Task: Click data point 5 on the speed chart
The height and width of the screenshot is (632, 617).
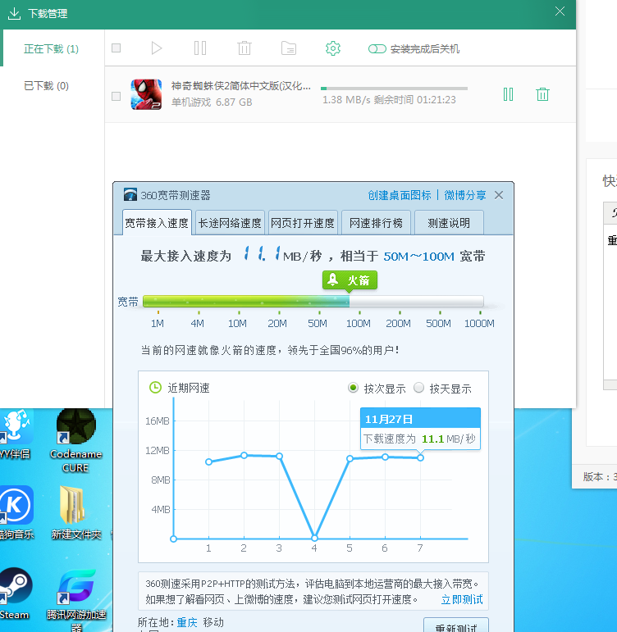Action: coord(350,458)
